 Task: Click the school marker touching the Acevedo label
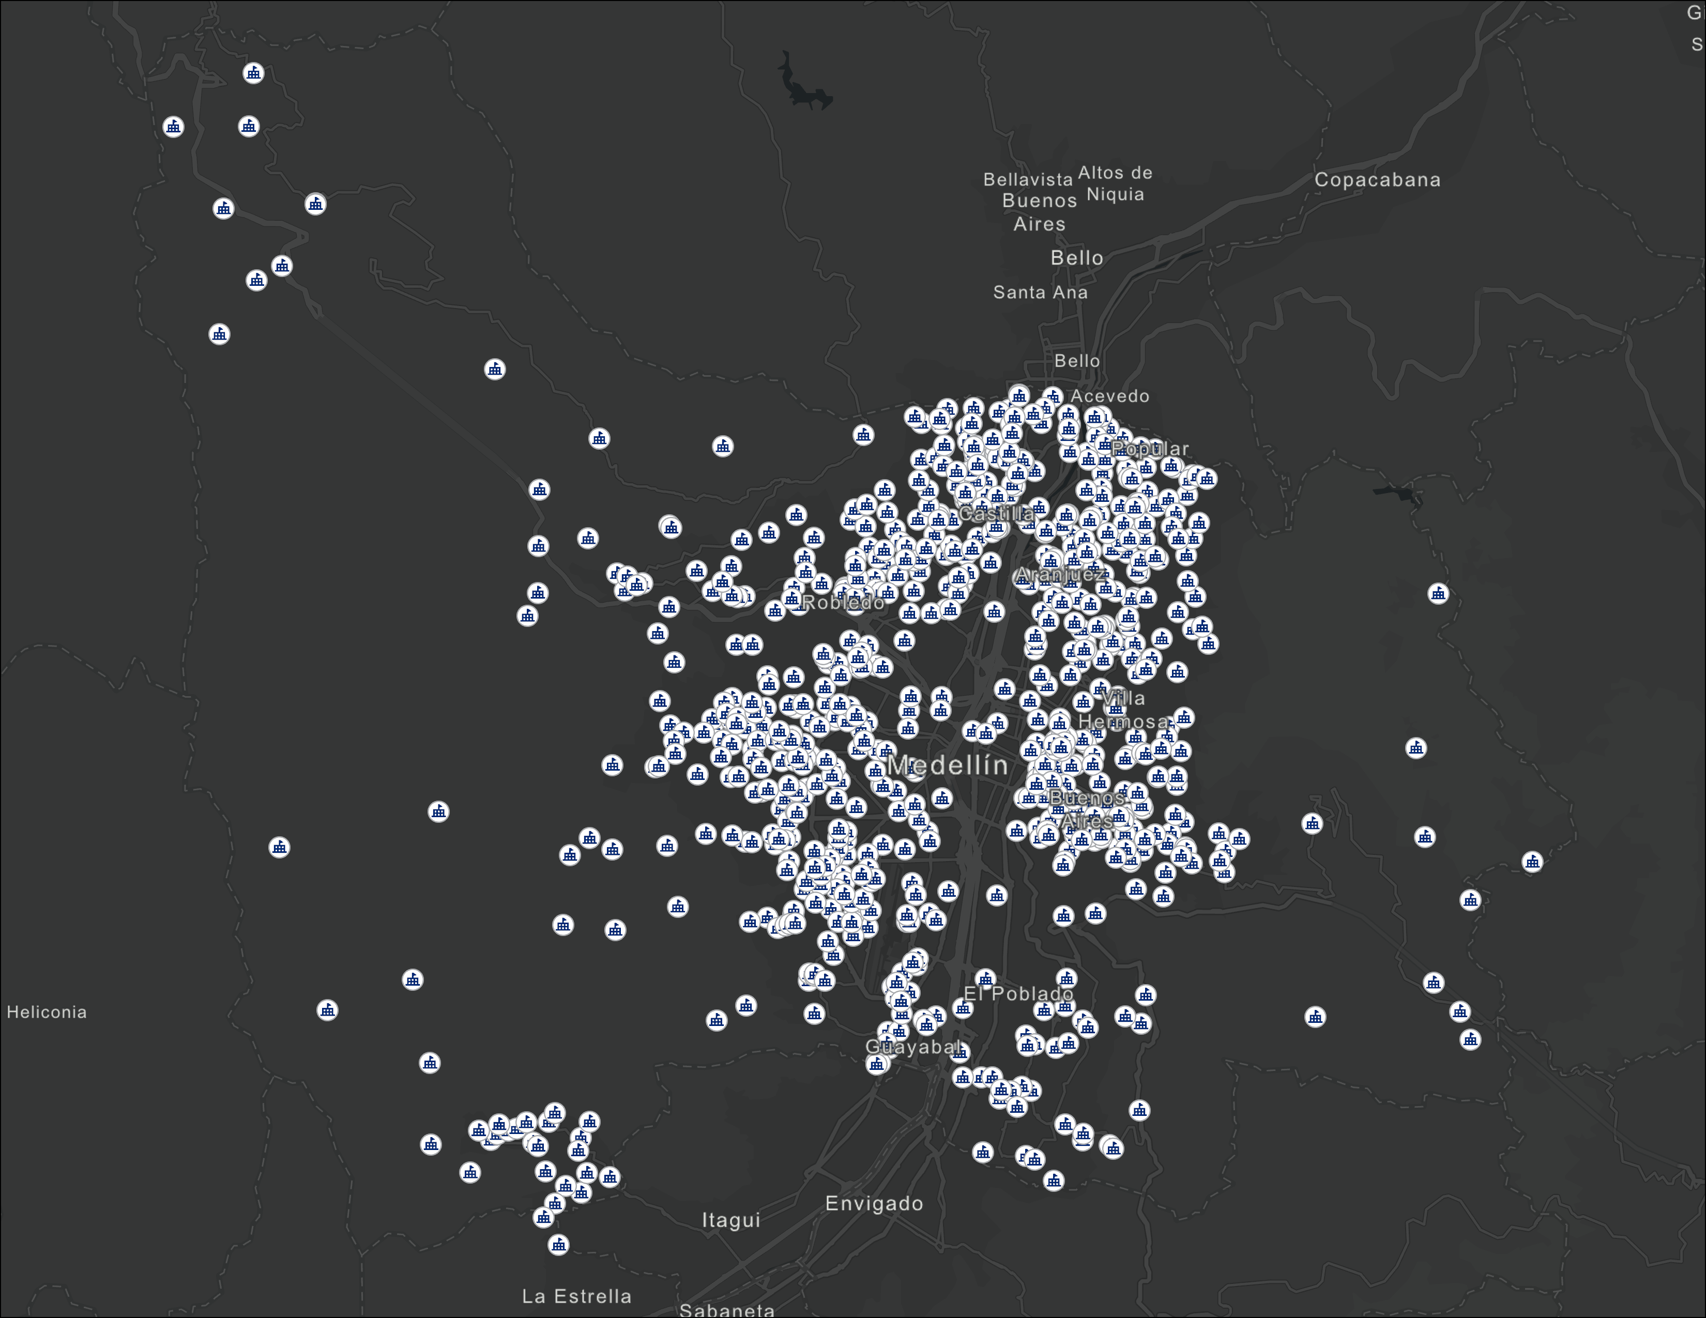(x=1053, y=396)
